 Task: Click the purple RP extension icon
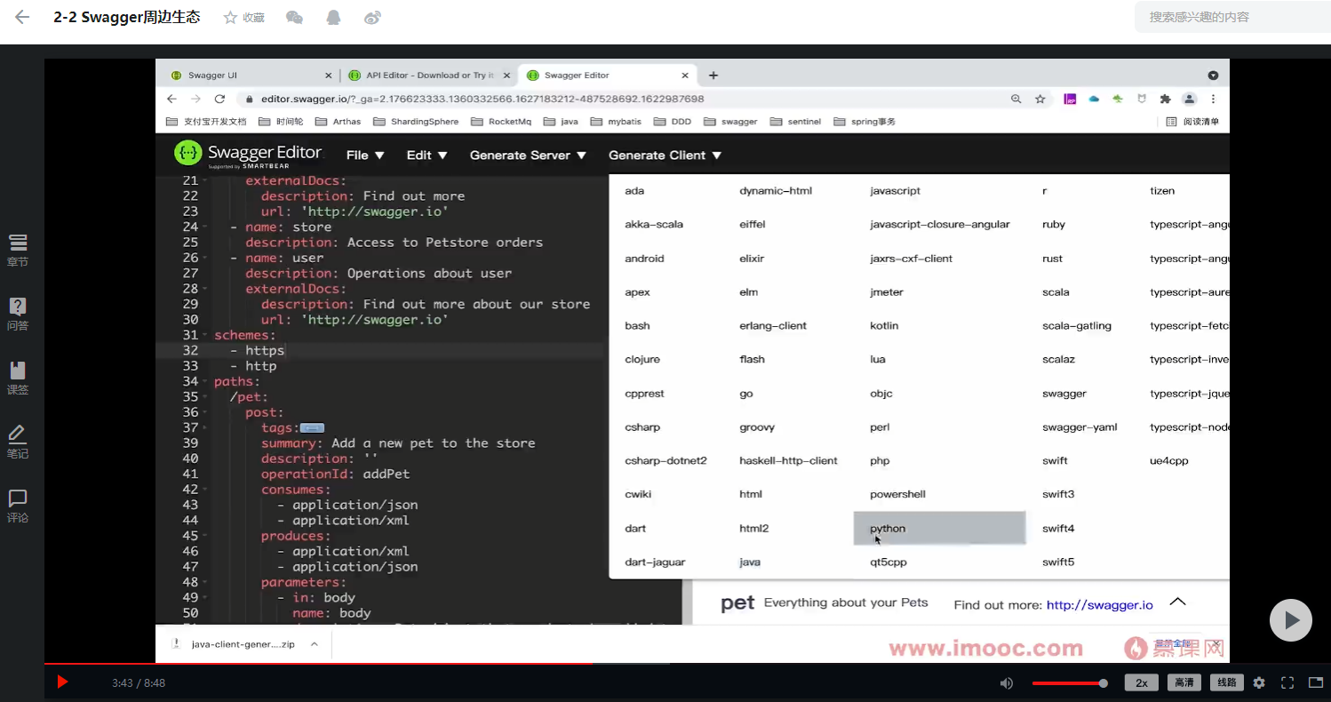1071,100
